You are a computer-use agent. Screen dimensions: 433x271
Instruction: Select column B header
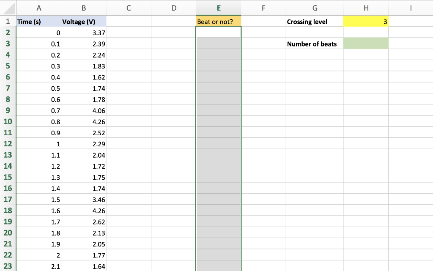[83, 8]
